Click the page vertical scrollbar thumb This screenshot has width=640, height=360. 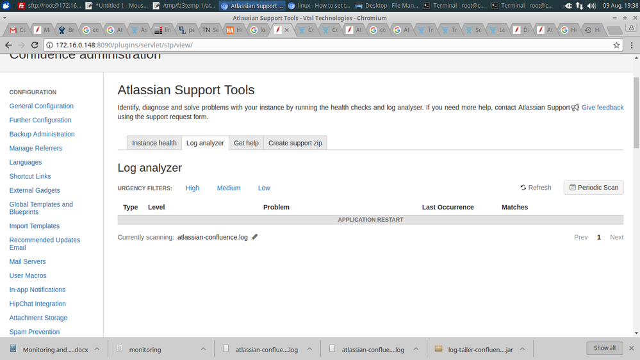636,112
